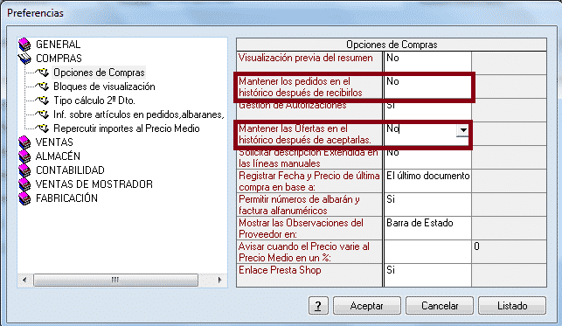Click 'Mostrar las Observaciones del Proveedor' label

[x=301, y=229]
